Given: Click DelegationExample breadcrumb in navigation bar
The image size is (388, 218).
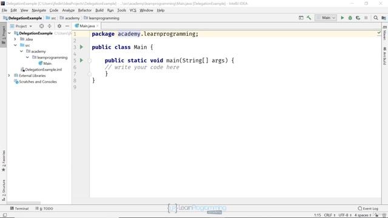Looking at the screenshot, I should [22, 18].
